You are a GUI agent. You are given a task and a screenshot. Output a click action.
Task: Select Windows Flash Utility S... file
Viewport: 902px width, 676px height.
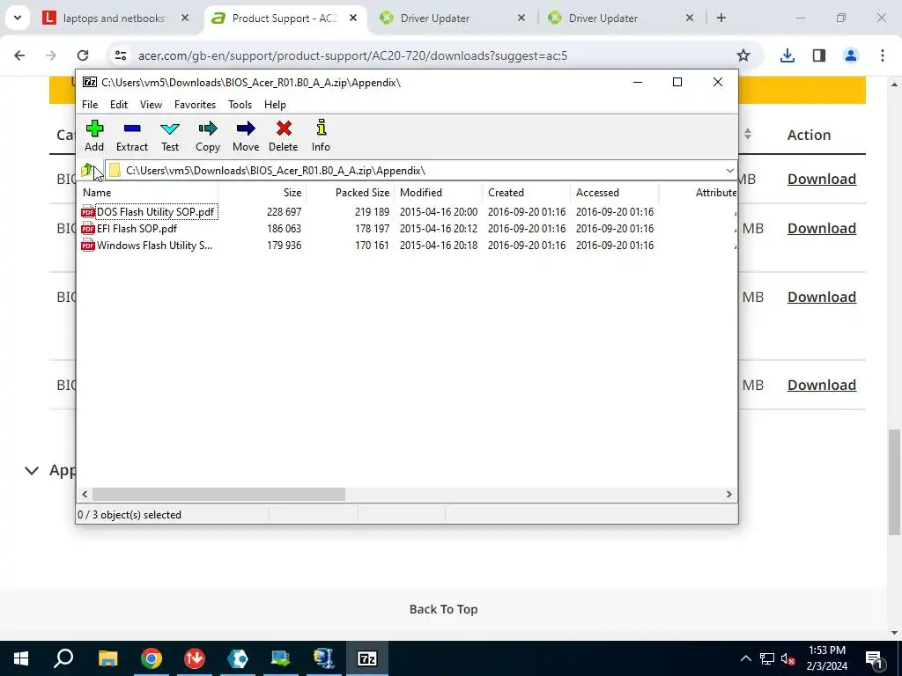pos(154,246)
